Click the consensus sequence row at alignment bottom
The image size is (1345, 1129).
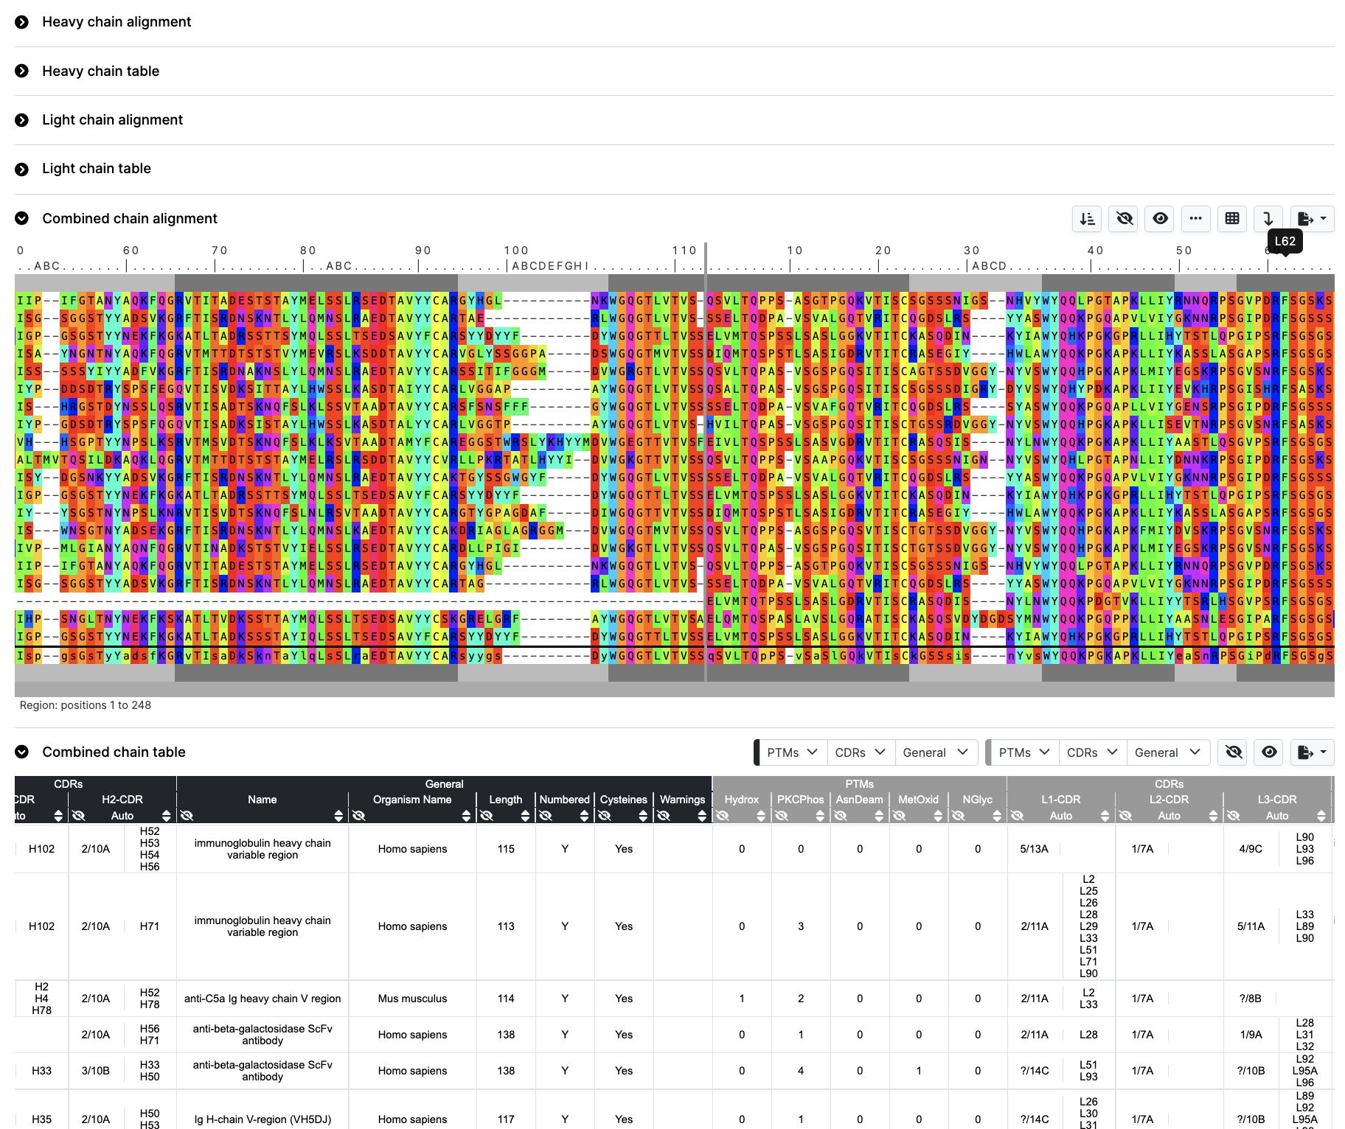[x=675, y=656]
